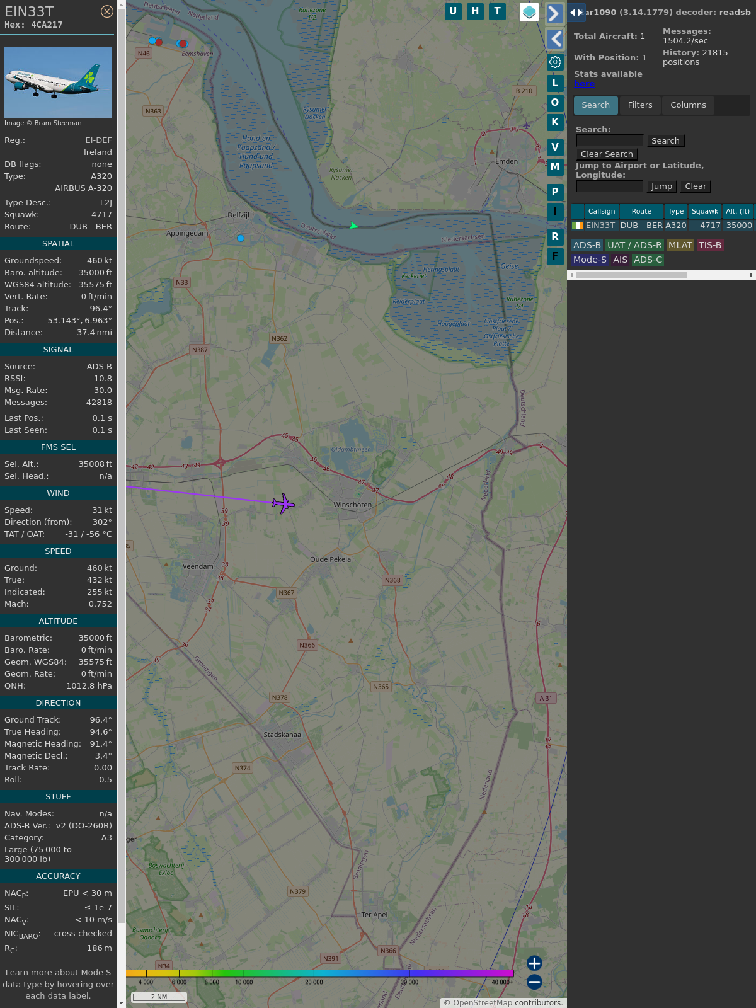Toggle the K map option button
The height and width of the screenshot is (1008, 756).
click(555, 122)
